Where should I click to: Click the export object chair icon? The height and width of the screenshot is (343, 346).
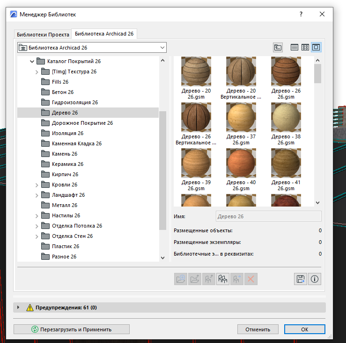click(237, 279)
